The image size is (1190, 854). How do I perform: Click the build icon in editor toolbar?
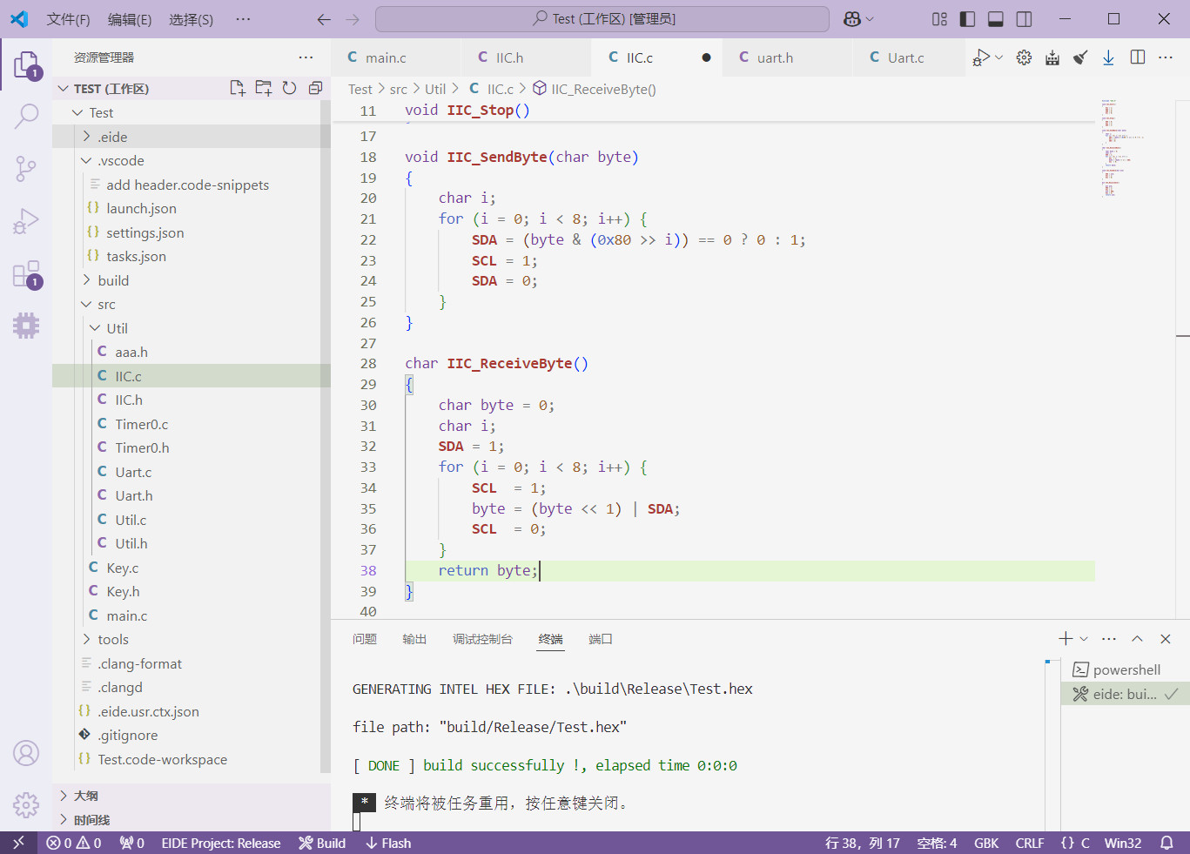click(x=1052, y=57)
